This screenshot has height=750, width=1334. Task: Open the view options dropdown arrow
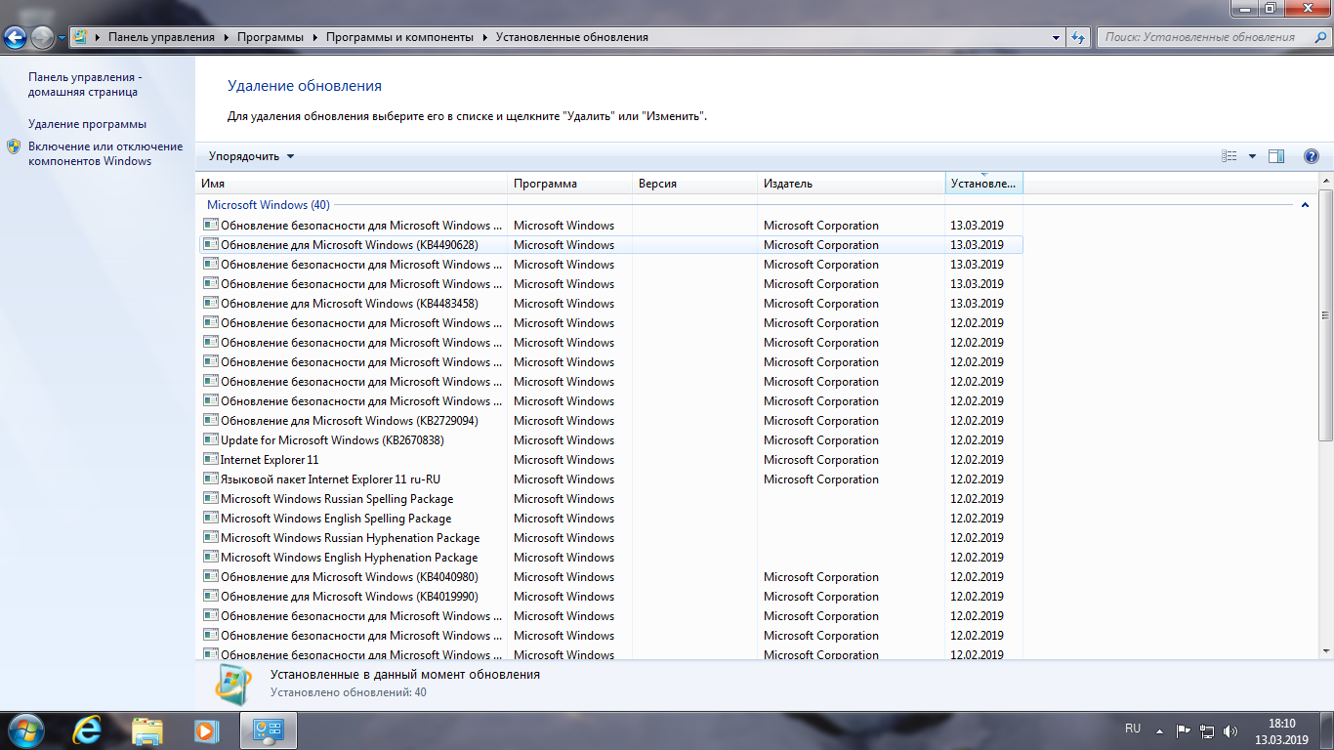pos(1252,156)
